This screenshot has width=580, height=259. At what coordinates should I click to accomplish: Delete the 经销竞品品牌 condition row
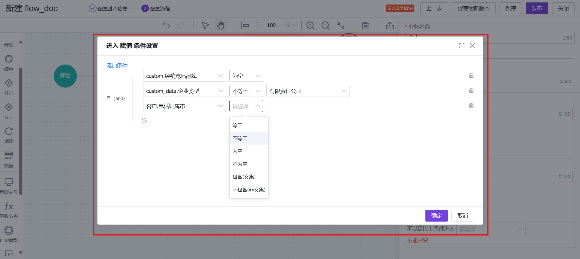pyautogui.click(x=471, y=75)
